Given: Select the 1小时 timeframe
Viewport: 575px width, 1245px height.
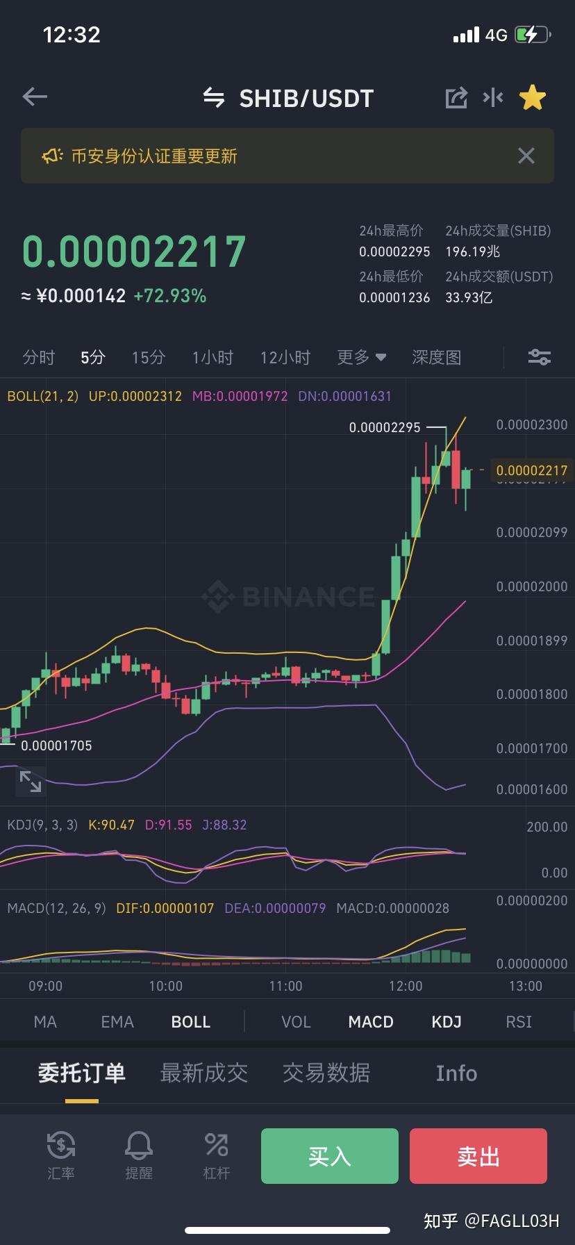Looking at the screenshot, I should pos(213,357).
